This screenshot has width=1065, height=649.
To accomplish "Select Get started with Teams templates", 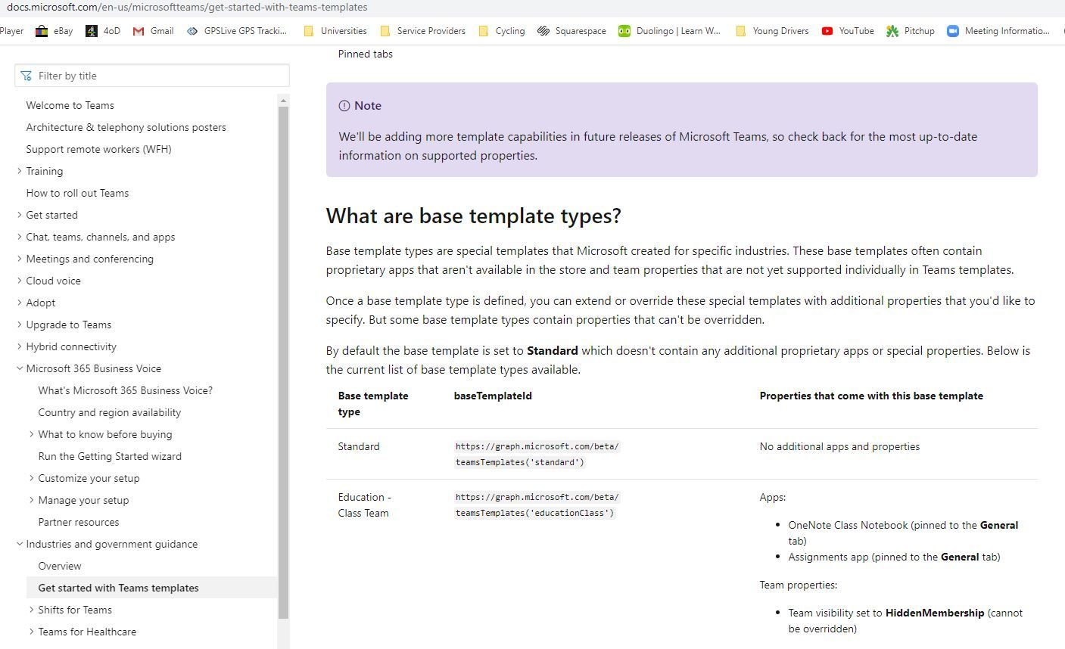I will 118,588.
